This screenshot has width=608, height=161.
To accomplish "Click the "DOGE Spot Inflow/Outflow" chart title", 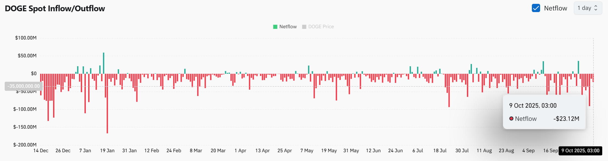I will (55, 9).
